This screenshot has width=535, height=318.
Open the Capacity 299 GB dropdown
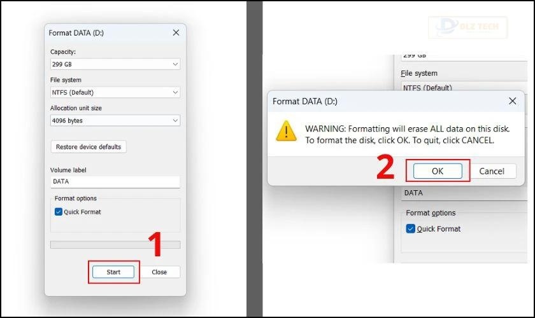tap(115, 64)
